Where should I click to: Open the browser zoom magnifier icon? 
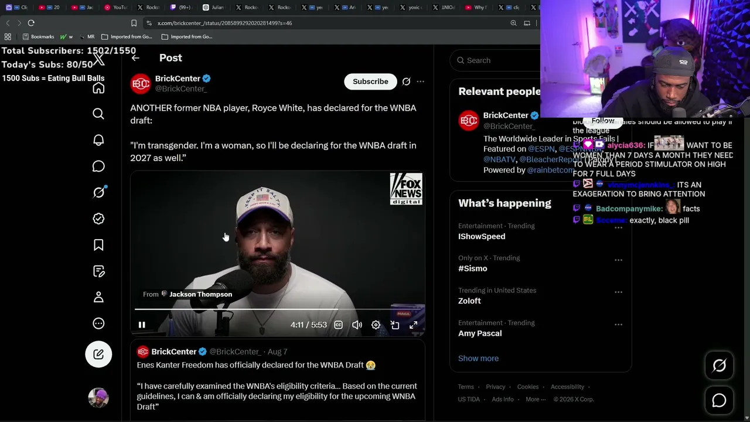click(513, 23)
